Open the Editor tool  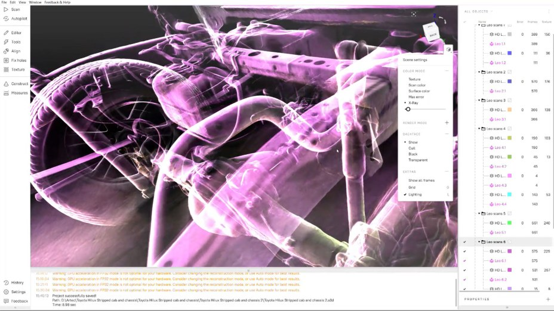pyautogui.click(x=5, y=33)
